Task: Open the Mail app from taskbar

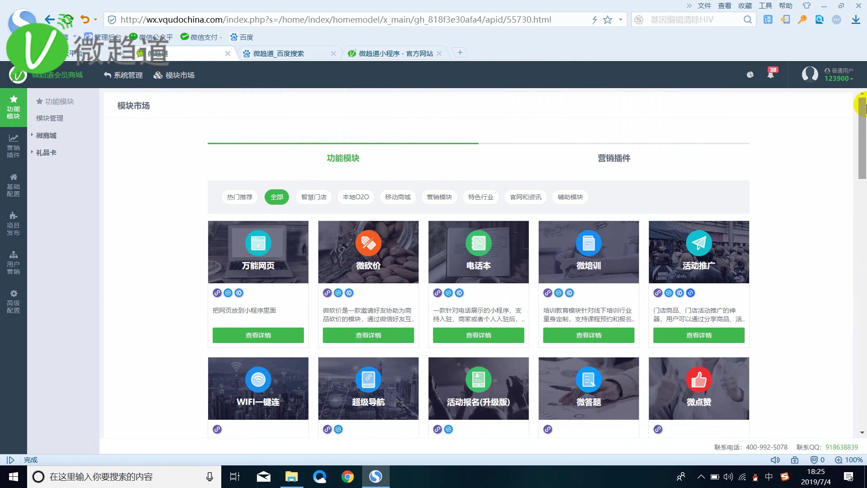Action: click(x=264, y=477)
